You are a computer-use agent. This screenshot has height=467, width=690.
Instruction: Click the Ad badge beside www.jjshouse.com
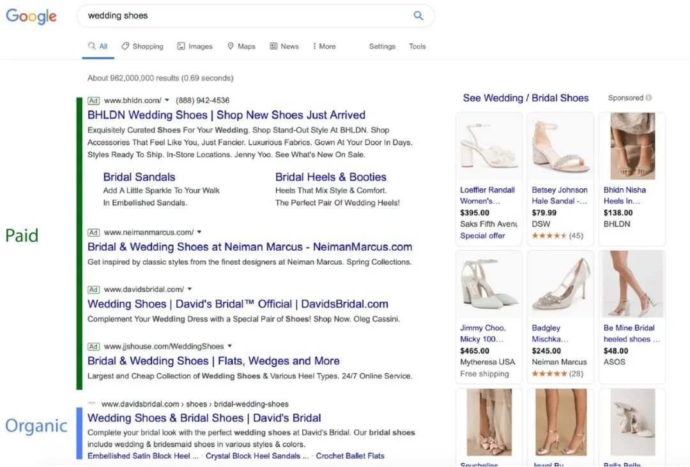[x=93, y=346]
